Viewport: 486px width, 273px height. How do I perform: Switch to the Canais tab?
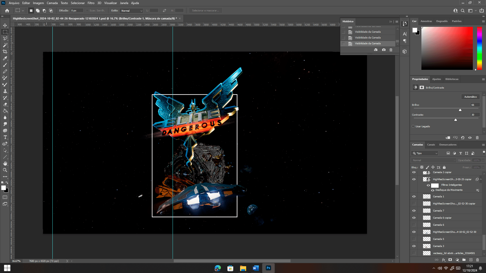pyautogui.click(x=431, y=145)
